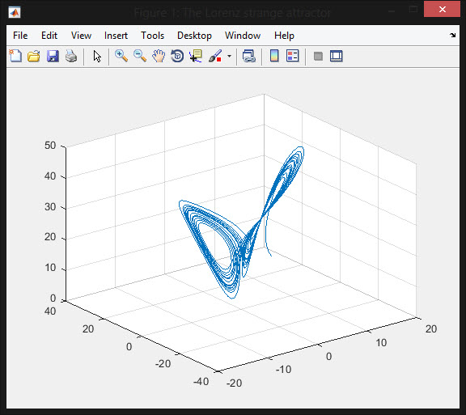The width and height of the screenshot is (466, 415).
Task: Select the Pan hand tool
Action: coord(159,56)
